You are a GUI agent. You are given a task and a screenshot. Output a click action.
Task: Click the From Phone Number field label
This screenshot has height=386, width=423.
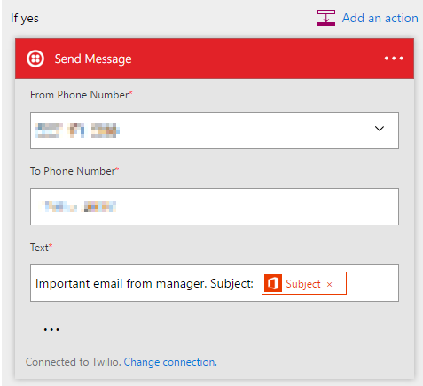point(82,95)
